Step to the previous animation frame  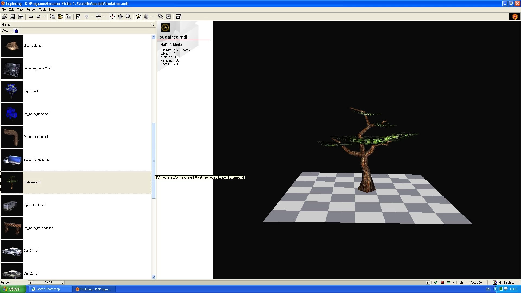coord(34,283)
